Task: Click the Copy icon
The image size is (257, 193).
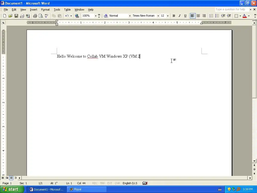Action: [54, 16]
